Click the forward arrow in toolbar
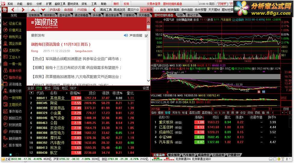Viewport: 294px width, 163px height. 23,10
